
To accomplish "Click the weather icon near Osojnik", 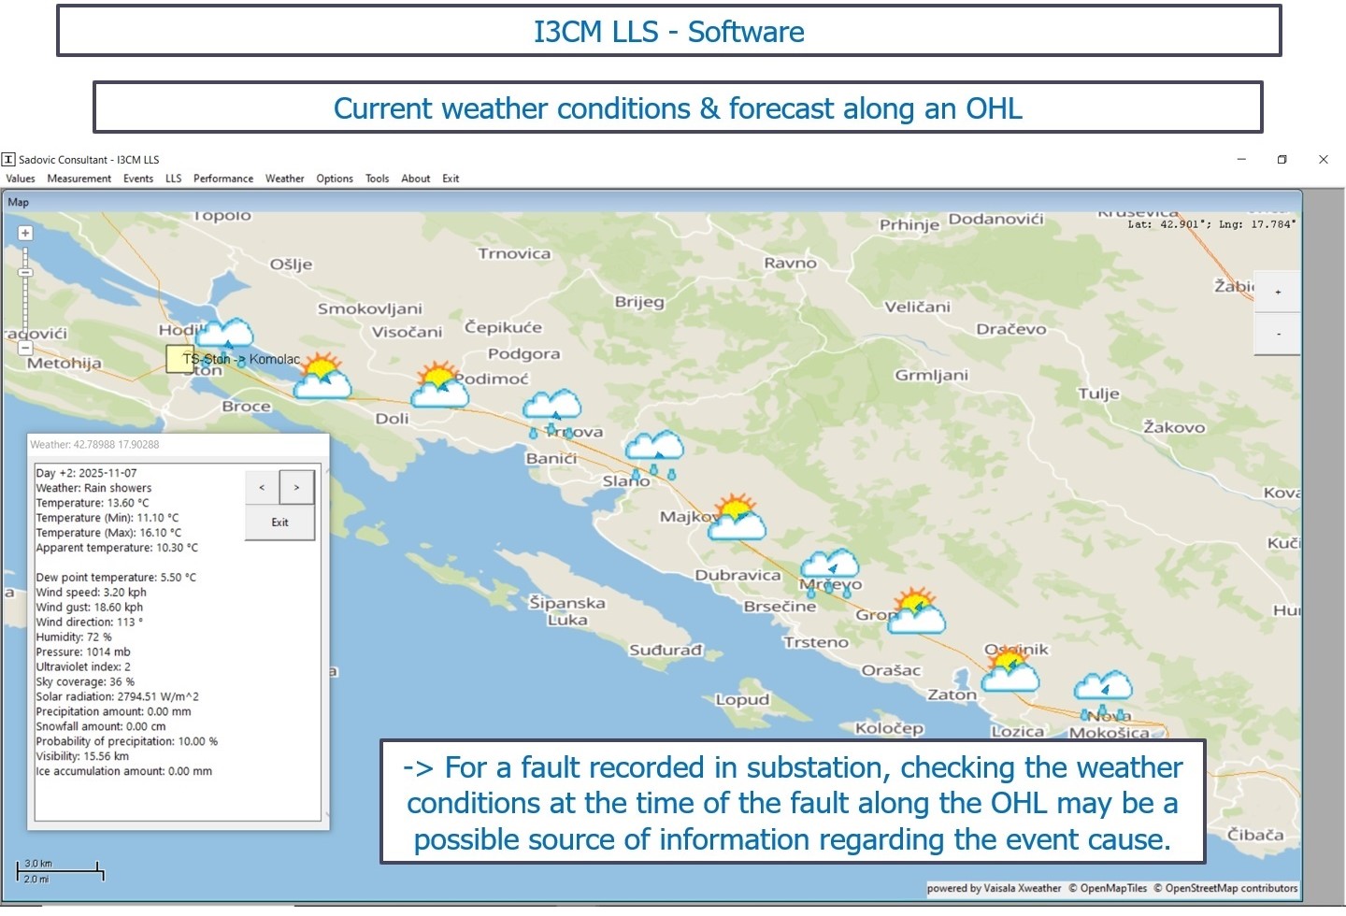I will (1009, 670).
